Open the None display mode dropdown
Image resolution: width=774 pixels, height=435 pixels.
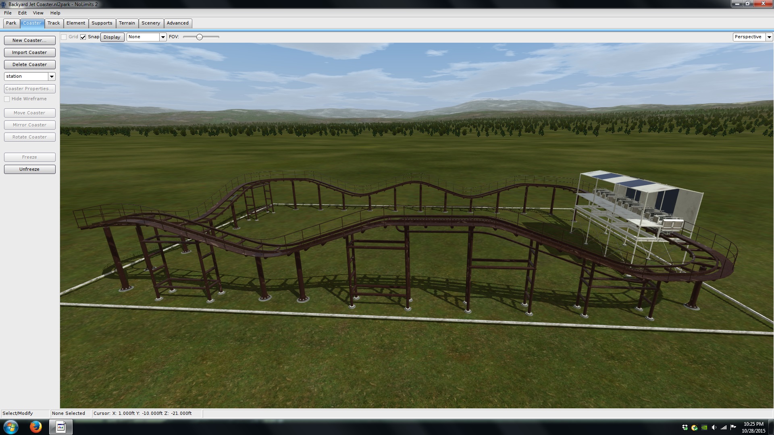coord(163,37)
